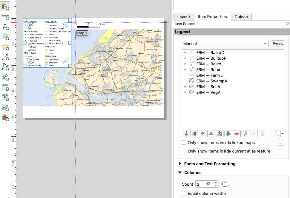Select the Add Legend tool

pyautogui.click(x=5, y=6)
